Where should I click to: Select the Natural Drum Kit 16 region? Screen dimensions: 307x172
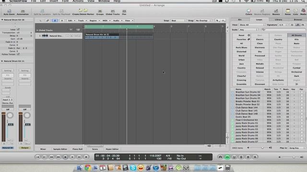pos(102,36)
